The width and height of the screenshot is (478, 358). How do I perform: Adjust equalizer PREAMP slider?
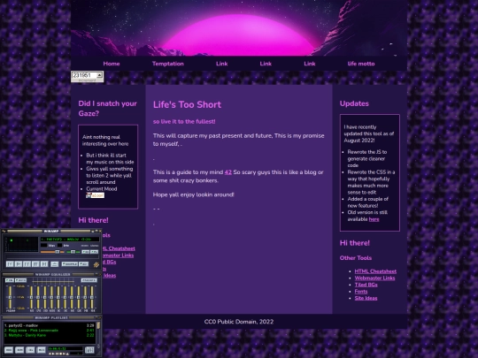tap(10, 297)
